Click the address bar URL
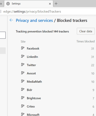Image resolution: width=96 pixels, height=116 pixels. (x=32, y=11)
